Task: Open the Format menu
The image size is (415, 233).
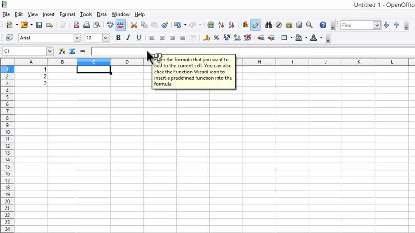Action: point(67,14)
